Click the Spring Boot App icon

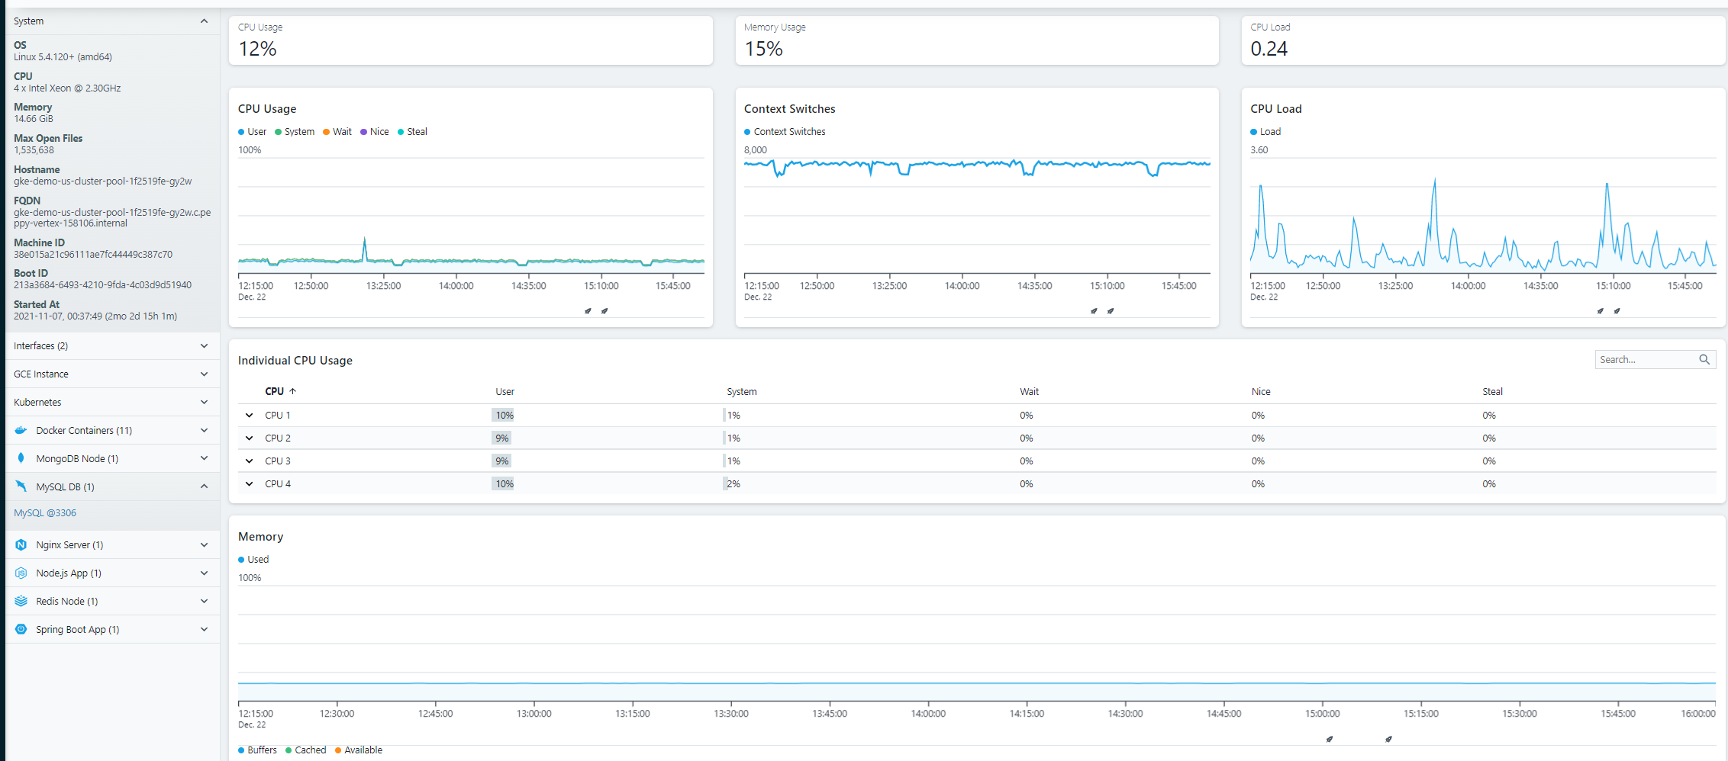21,629
